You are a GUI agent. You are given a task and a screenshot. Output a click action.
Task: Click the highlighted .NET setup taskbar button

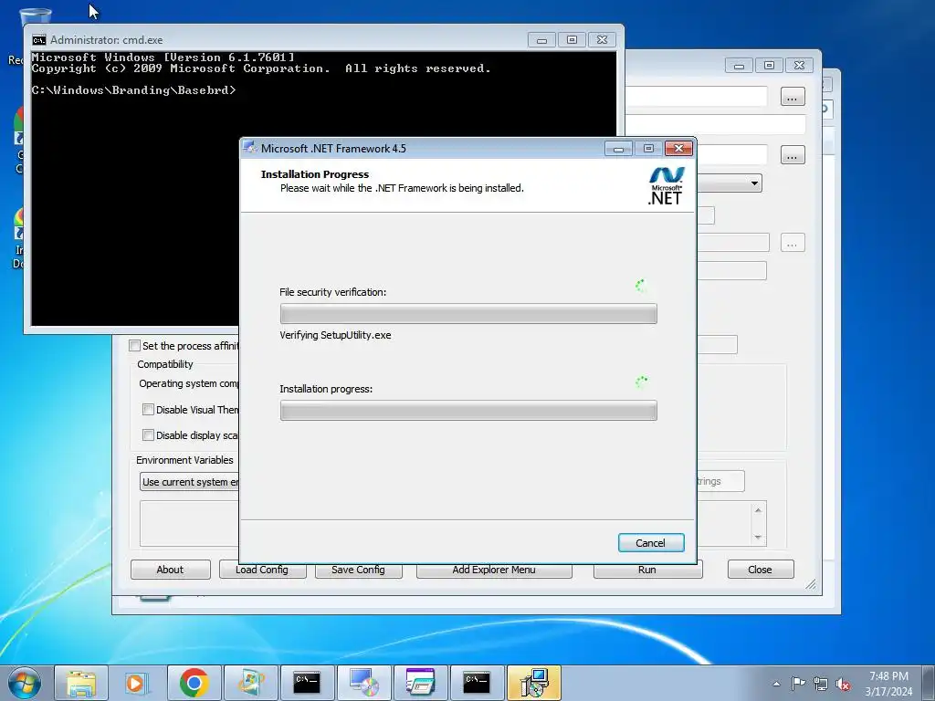(x=533, y=683)
